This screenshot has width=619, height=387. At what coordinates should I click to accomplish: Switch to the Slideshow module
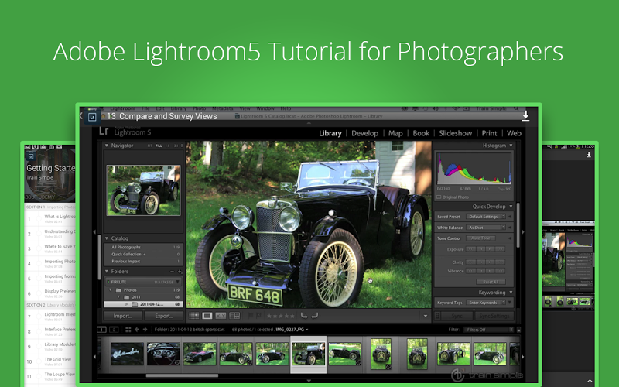click(455, 133)
